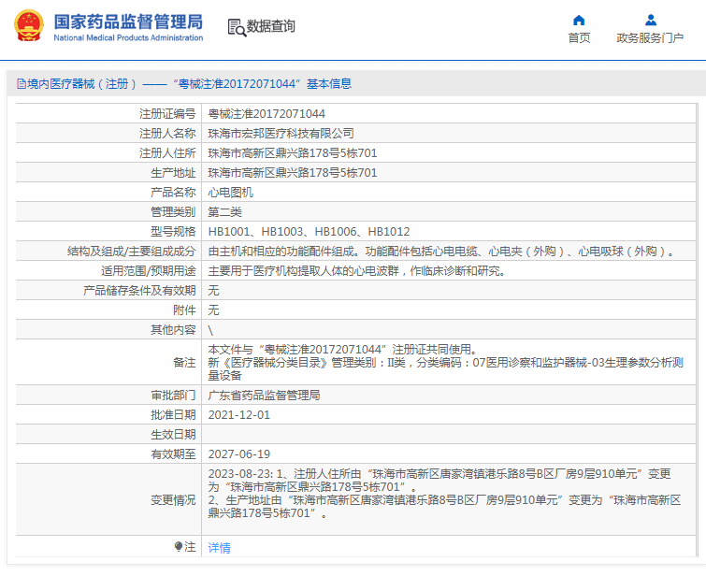Click expiry date 2027-06-19
706x576 pixels.
[x=239, y=454]
